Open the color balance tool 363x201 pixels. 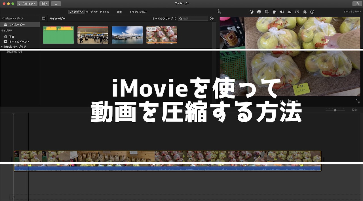click(x=252, y=12)
